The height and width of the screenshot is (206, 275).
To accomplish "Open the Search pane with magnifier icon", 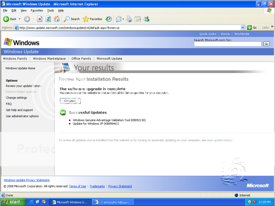I will [71, 19].
